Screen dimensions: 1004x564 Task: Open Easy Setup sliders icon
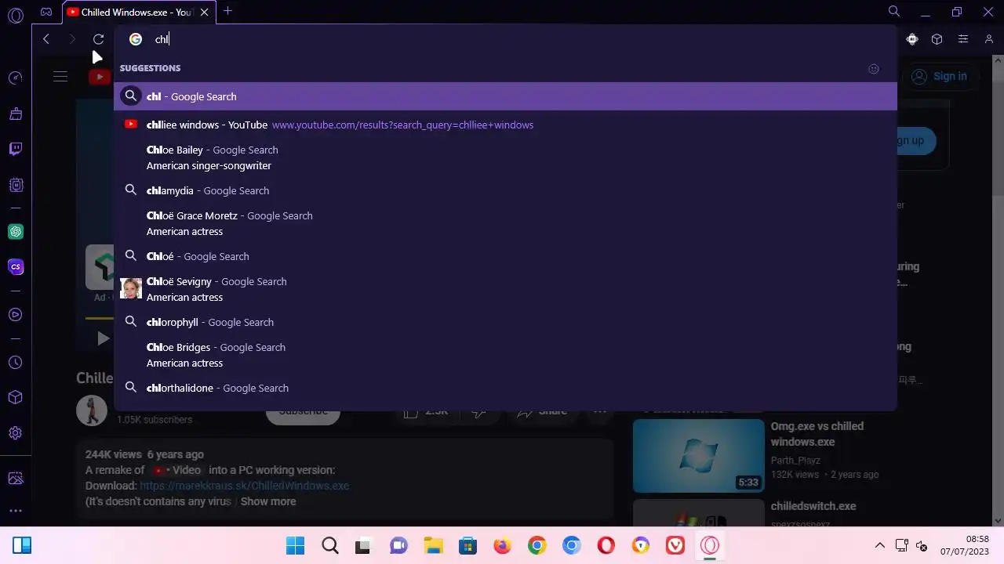pos(962,39)
